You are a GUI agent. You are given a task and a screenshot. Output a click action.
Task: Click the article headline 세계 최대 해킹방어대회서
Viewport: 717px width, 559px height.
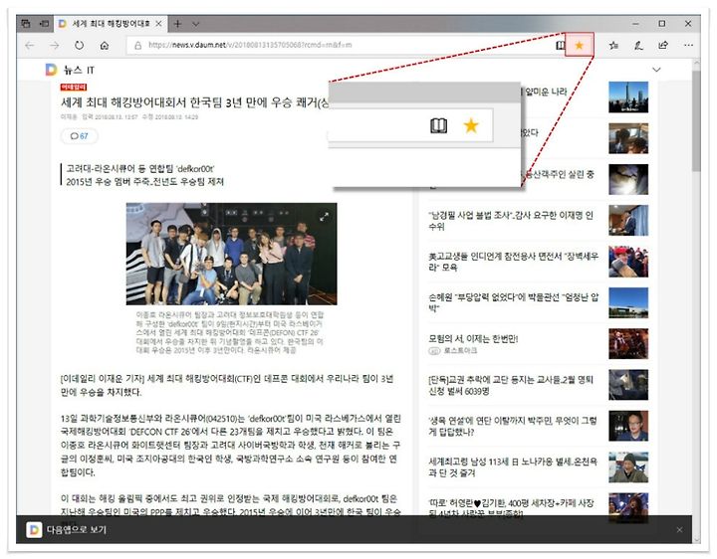coord(194,102)
